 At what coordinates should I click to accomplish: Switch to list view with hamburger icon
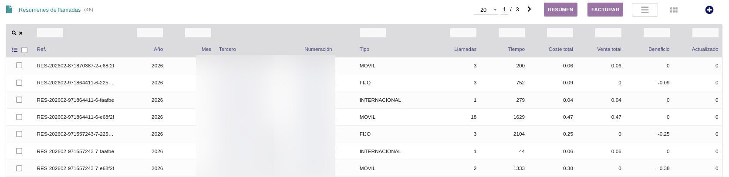645,10
